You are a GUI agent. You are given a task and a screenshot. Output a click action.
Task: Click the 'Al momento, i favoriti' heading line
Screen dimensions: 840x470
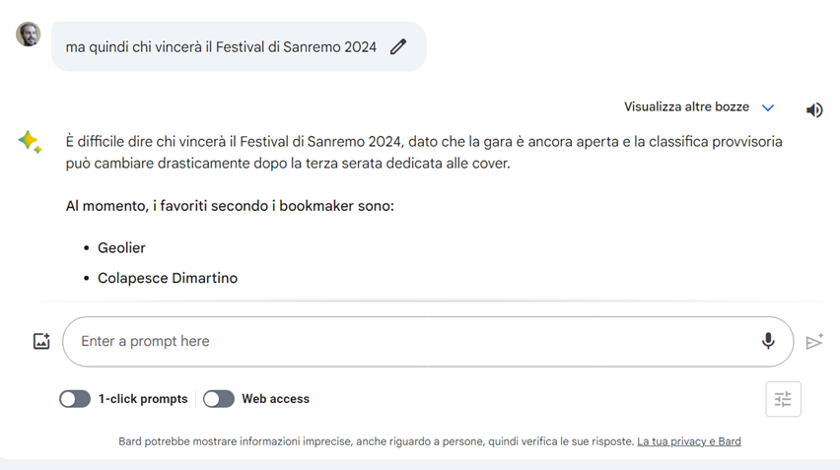pyautogui.click(x=230, y=206)
